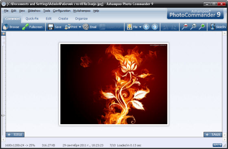Add tags with the TAGS button
Viewport: 228px width, 149px height.
(x=213, y=134)
